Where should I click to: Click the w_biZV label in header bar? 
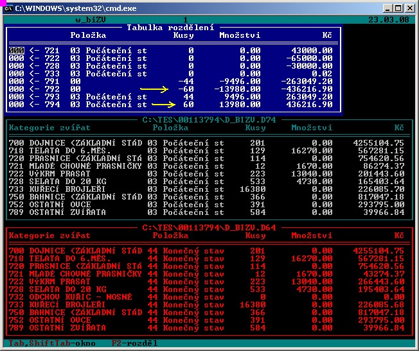[x=91, y=20]
